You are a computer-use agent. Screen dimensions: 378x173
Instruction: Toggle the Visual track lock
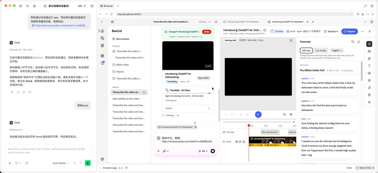[x=244, y=142]
